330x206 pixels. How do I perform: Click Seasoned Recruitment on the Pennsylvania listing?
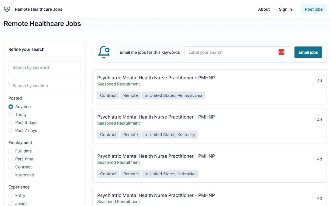click(119, 84)
